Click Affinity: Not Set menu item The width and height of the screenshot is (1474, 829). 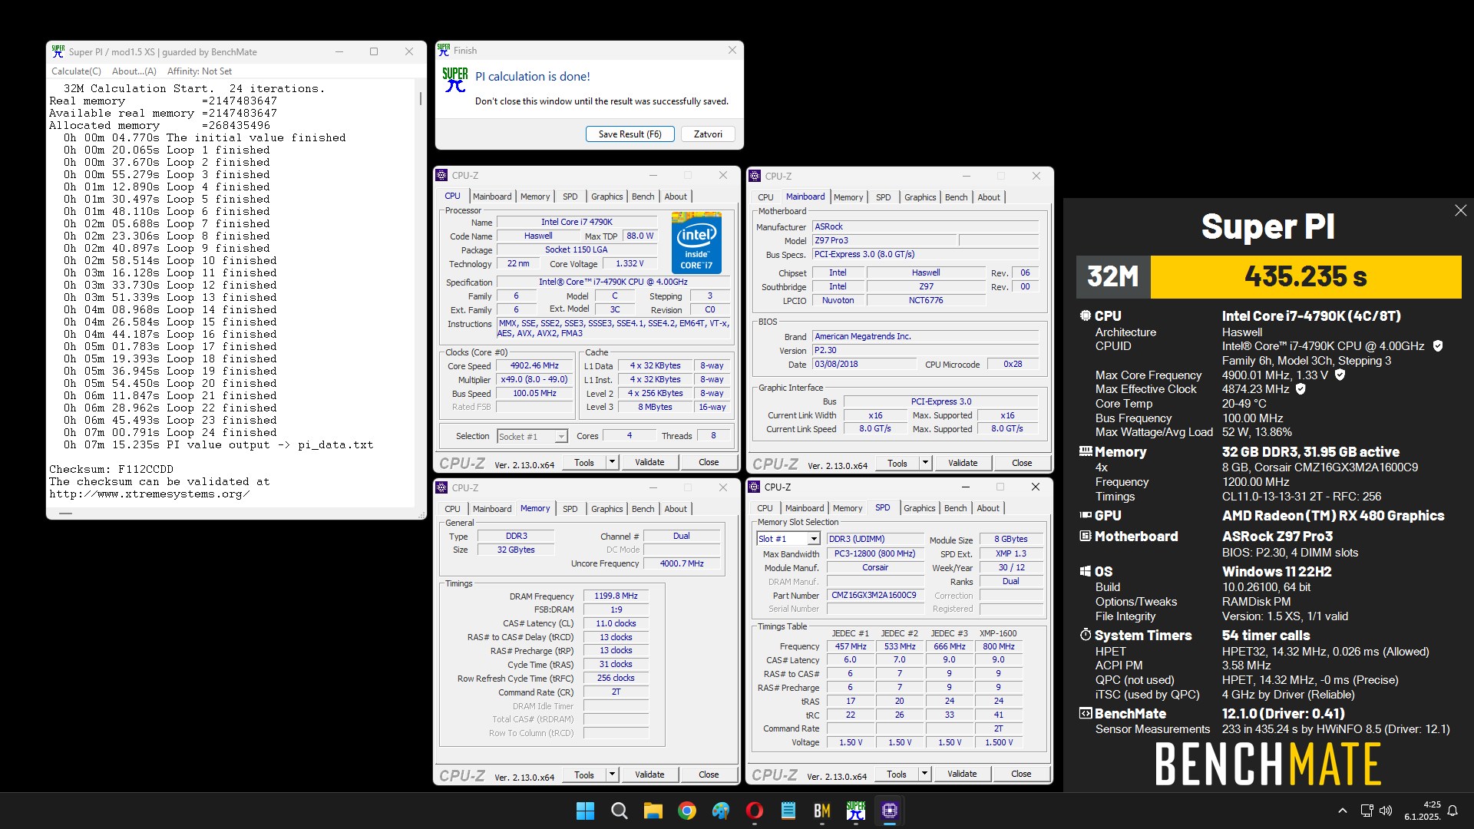(200, 71)
